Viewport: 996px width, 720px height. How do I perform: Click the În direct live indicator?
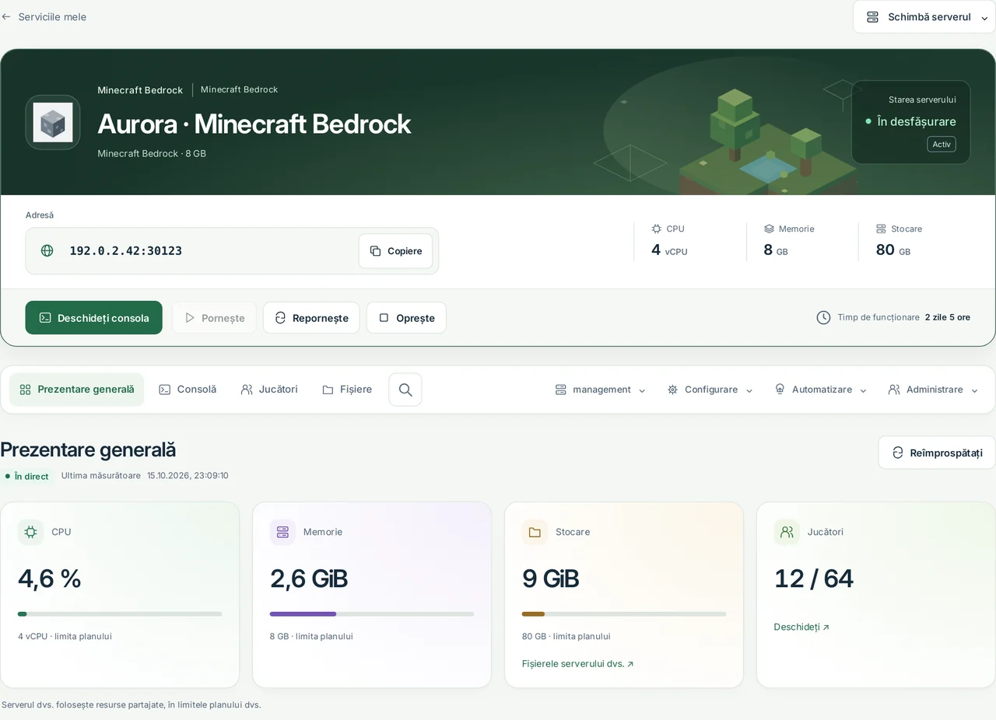coord(27,476)
